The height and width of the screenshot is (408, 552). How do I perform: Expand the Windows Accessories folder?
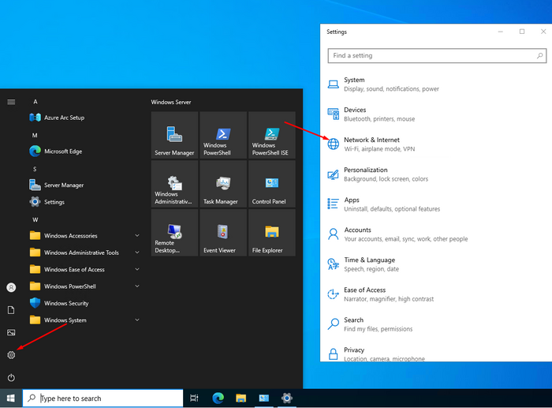click(x=84, y=236)
